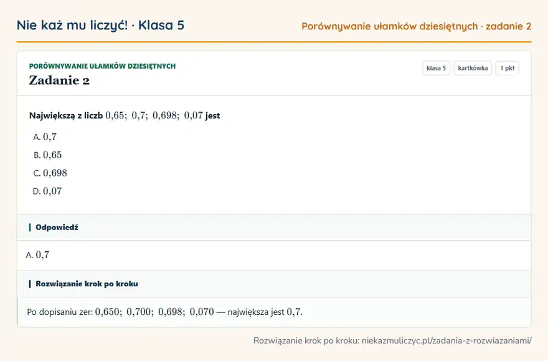The image size is (548, 361).
Task: Collapse the 'Rozwiązanie krok po kroku' section
Action: pyautogui.click(x=274, y=284)
